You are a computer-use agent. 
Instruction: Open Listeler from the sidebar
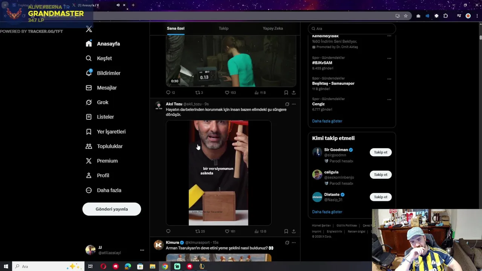(100, 117)
